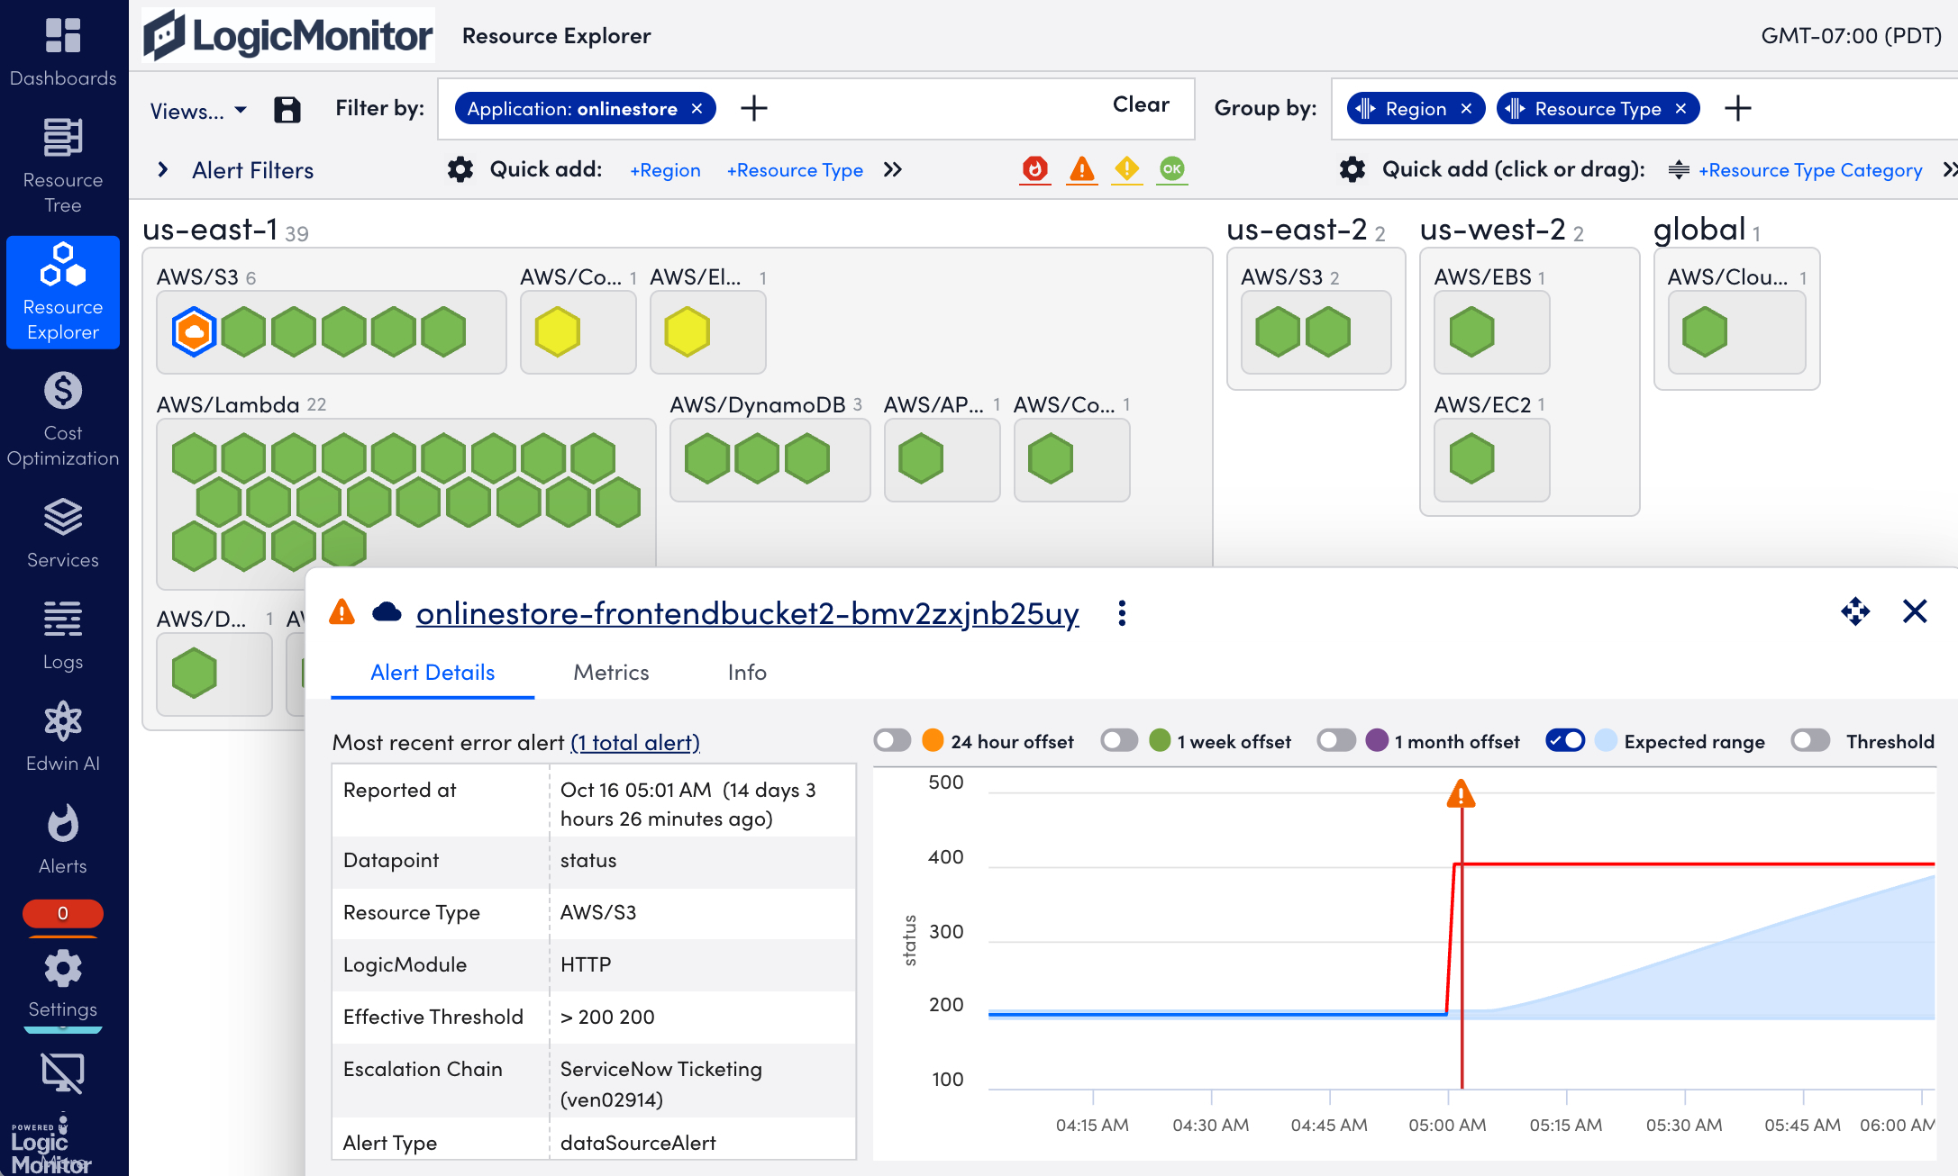
Task: Select Resource Explorer sidebar item
Action: pos(63,293)
